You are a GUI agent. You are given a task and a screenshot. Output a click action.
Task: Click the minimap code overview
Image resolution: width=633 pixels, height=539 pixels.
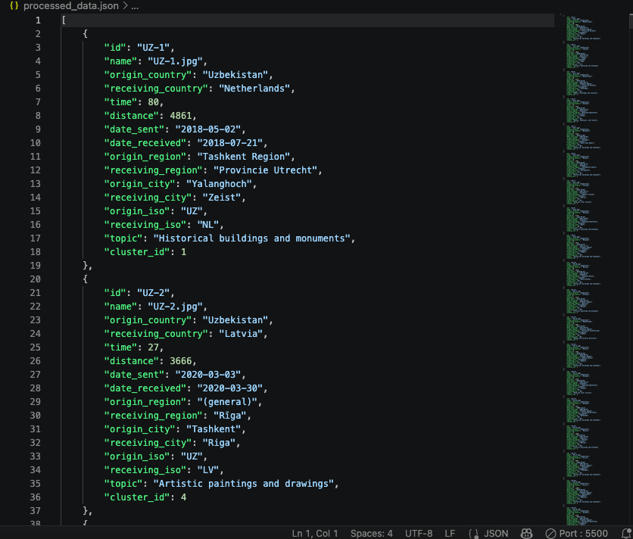click(584, 227)
